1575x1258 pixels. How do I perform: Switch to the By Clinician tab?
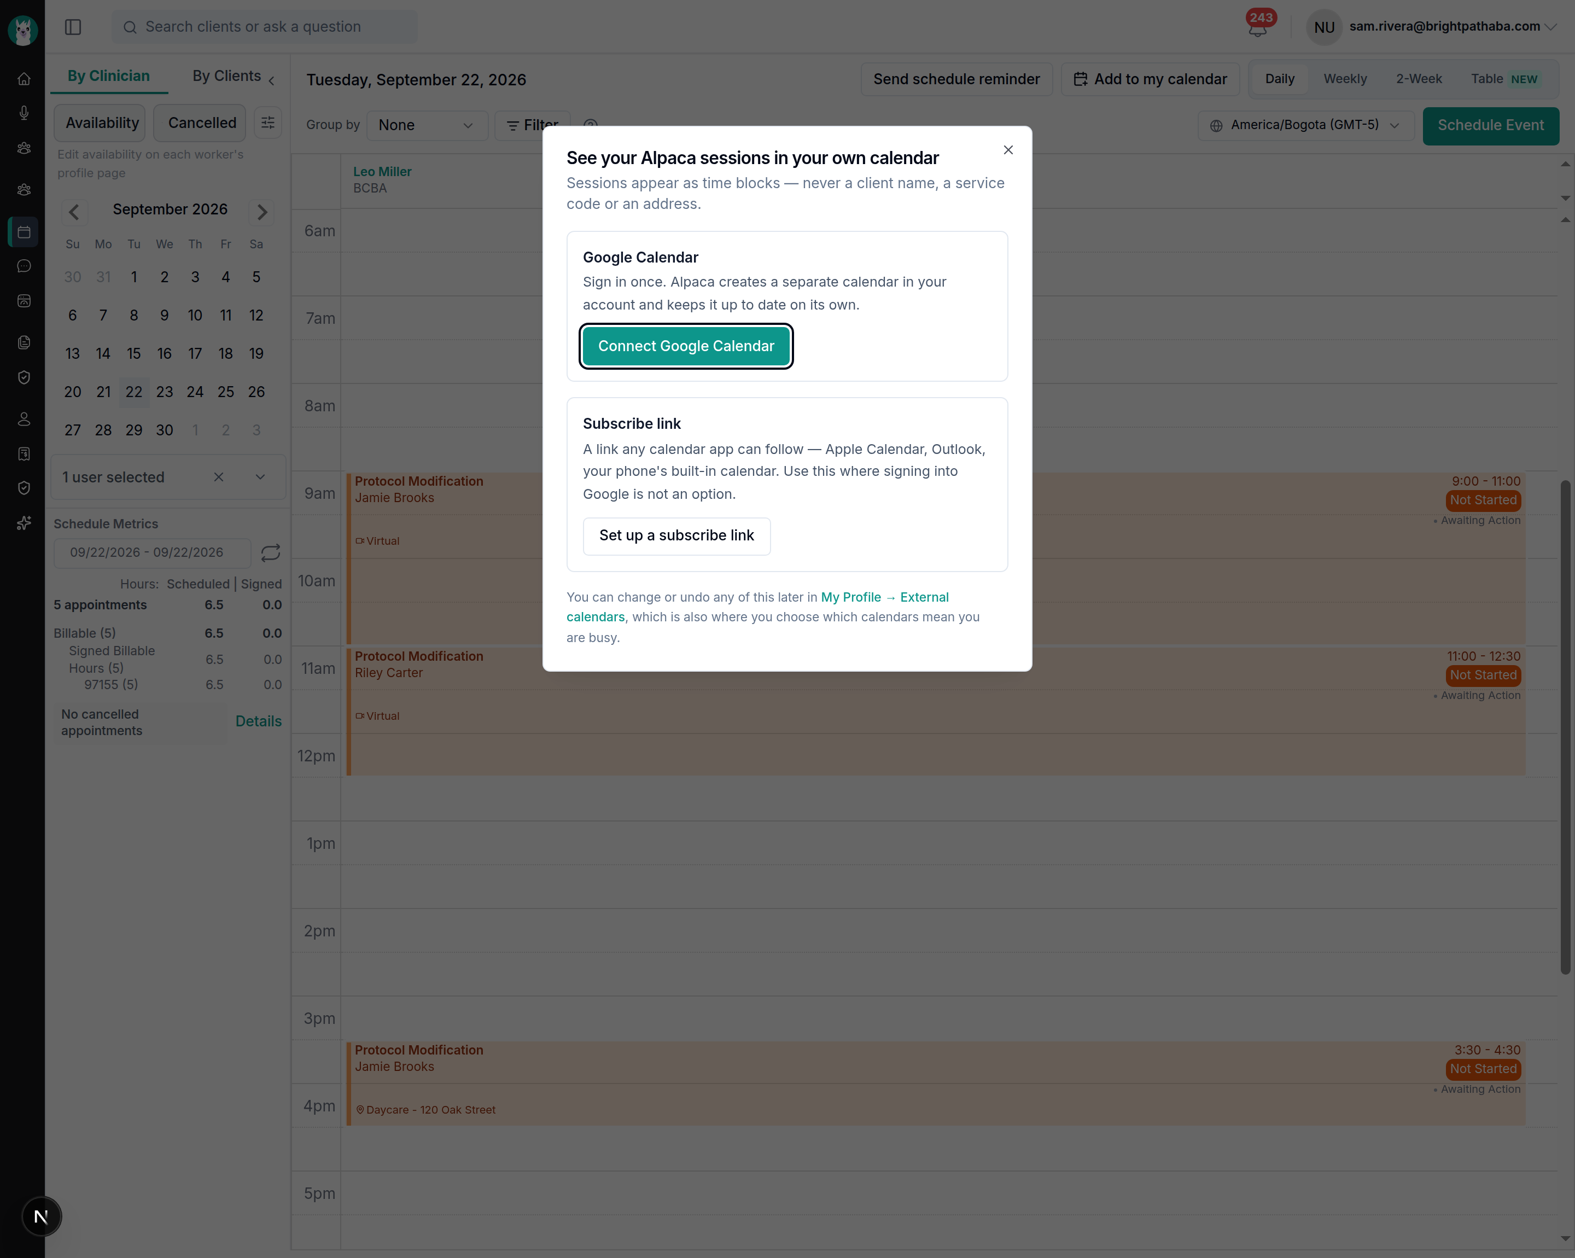click(x=109, y=76)
